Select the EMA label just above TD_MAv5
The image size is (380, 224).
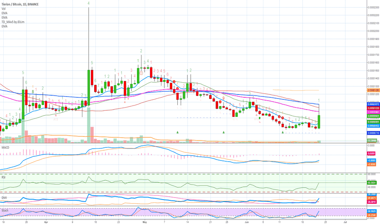(4, 18)
